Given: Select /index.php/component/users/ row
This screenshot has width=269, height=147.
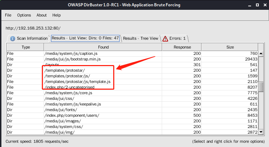Looking at the screenshot, I should (133, 115).
